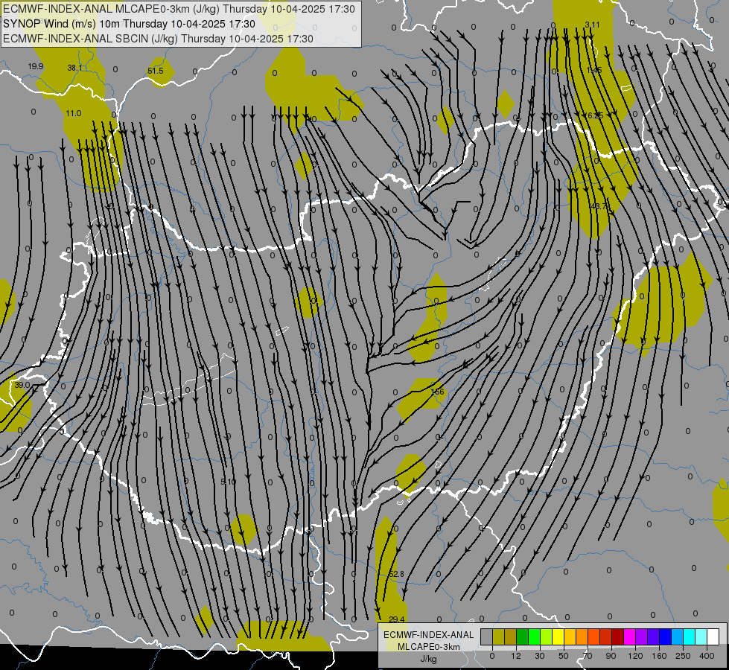Click the 12 tick label in the legend
This screenshot has height=670, width=729.
pyautogui.click(x=516, y=656)
